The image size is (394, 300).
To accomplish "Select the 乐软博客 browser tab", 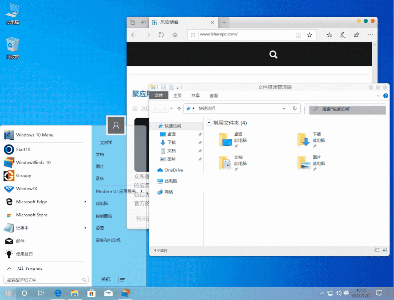I will pos(183,22).
